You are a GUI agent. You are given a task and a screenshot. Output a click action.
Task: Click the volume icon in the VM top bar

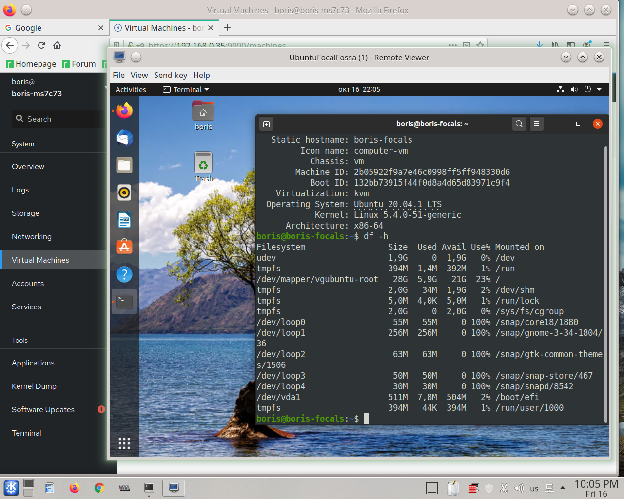[574, 89]
